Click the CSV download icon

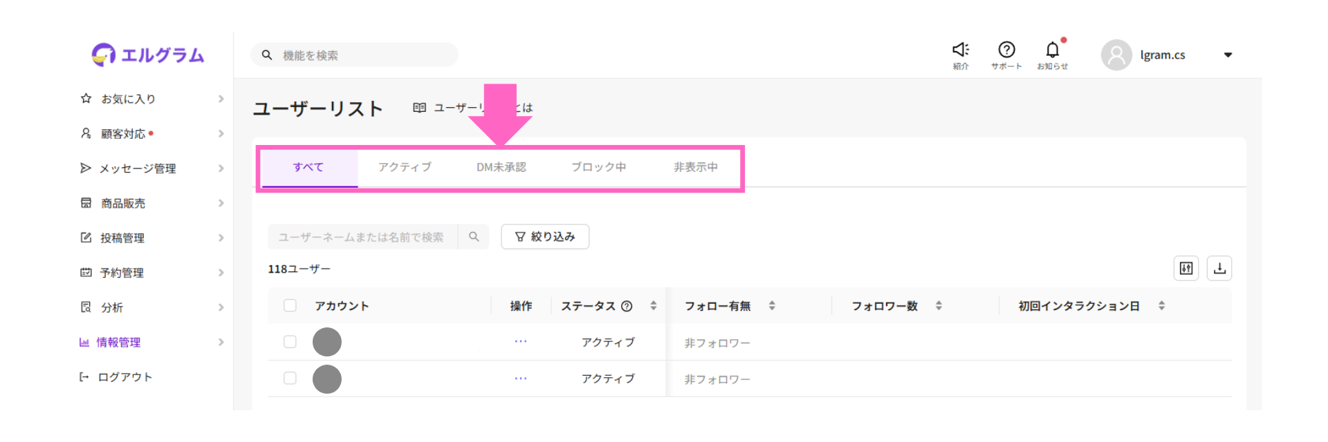[x=1219, y=269]
